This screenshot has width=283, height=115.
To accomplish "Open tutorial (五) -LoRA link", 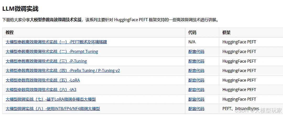I will click(43, 80).
